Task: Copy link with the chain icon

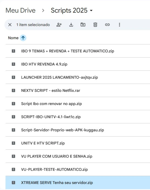Action: click(x=107, y=25)
